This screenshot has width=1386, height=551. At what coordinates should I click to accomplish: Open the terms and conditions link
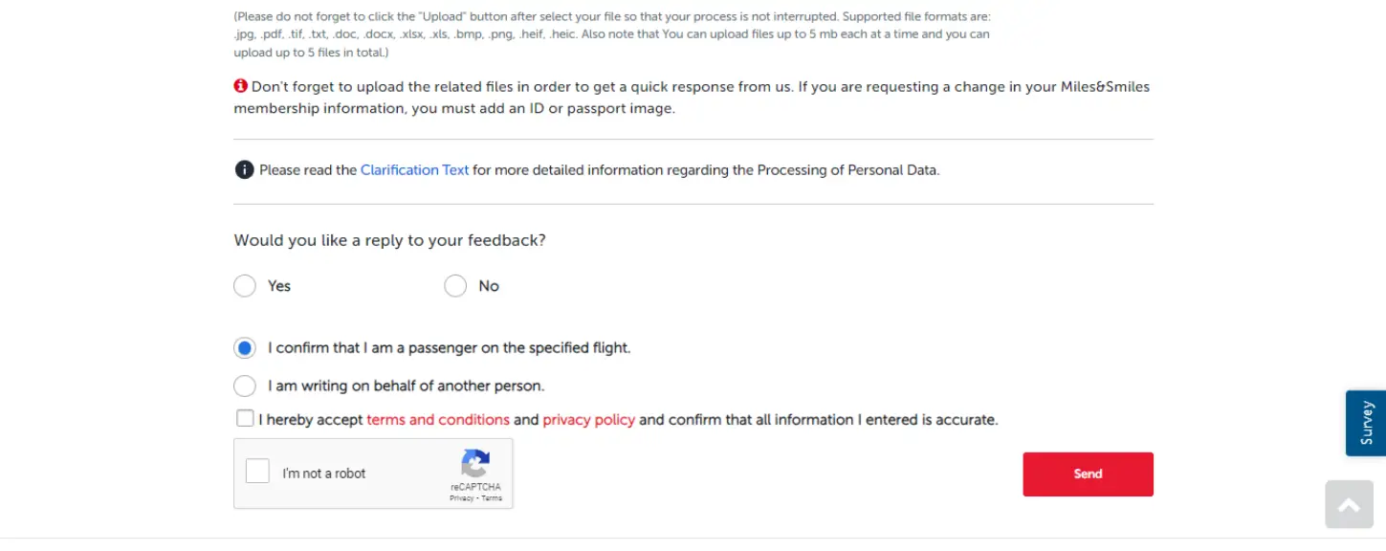point(438,420)
